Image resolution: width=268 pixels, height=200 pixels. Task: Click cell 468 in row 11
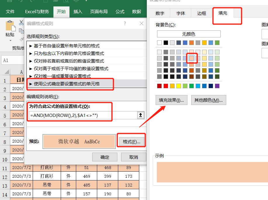(x=108, y=168)
